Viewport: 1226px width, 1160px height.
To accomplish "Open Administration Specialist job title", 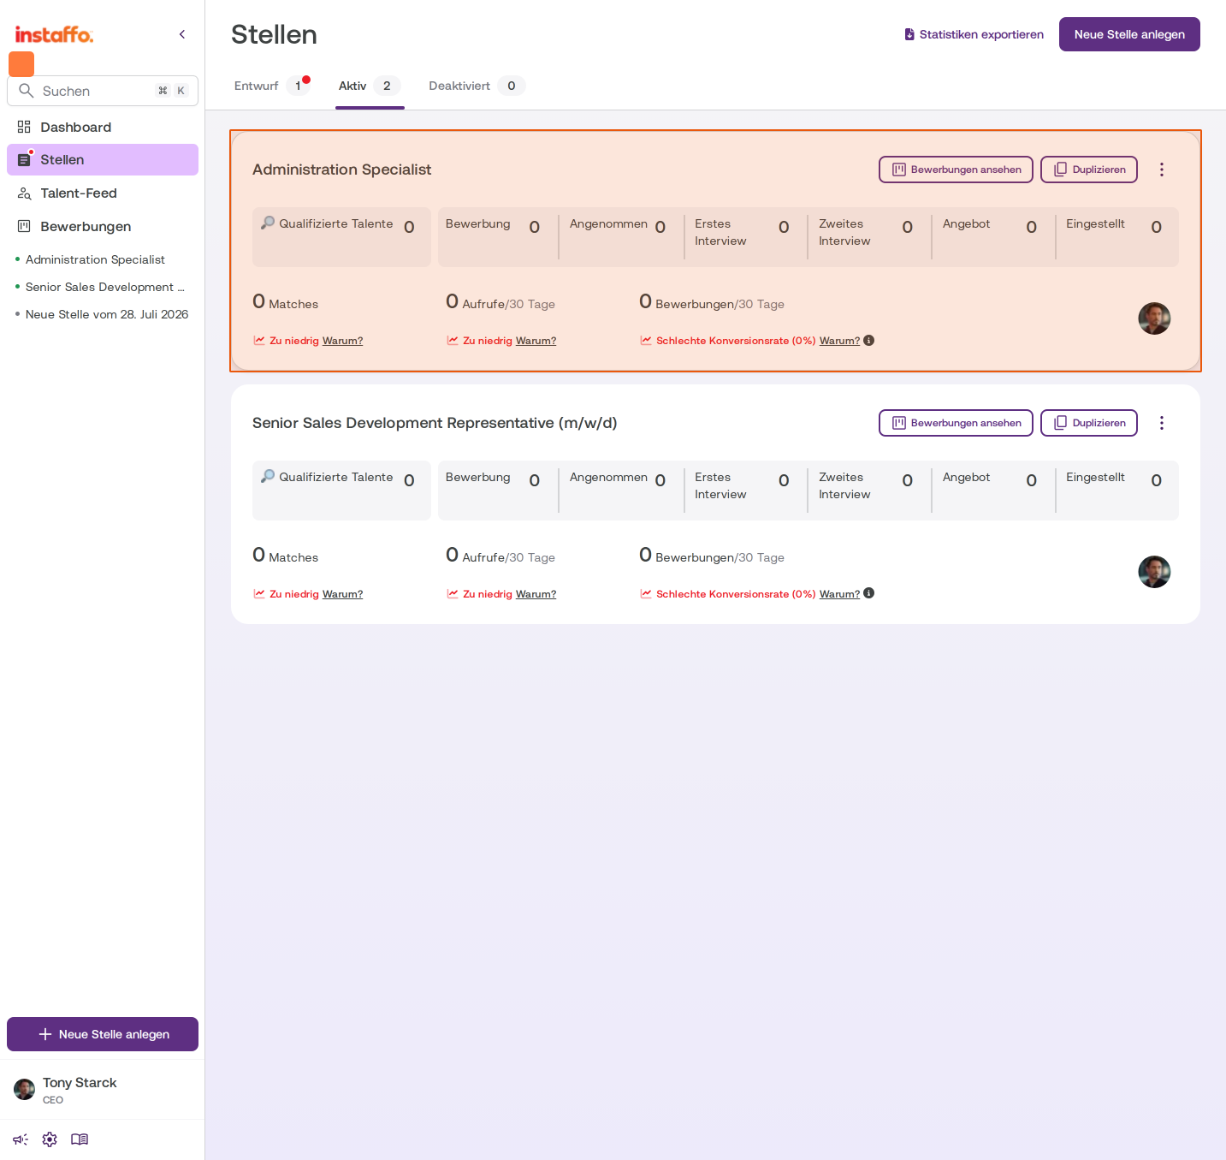I will click(x=341, y=170).
